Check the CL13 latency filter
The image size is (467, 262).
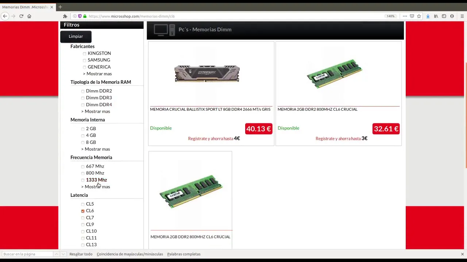tap(83, 245)
